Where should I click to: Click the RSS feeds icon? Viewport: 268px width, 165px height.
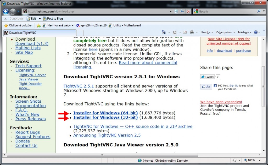[x=175, y=32]
